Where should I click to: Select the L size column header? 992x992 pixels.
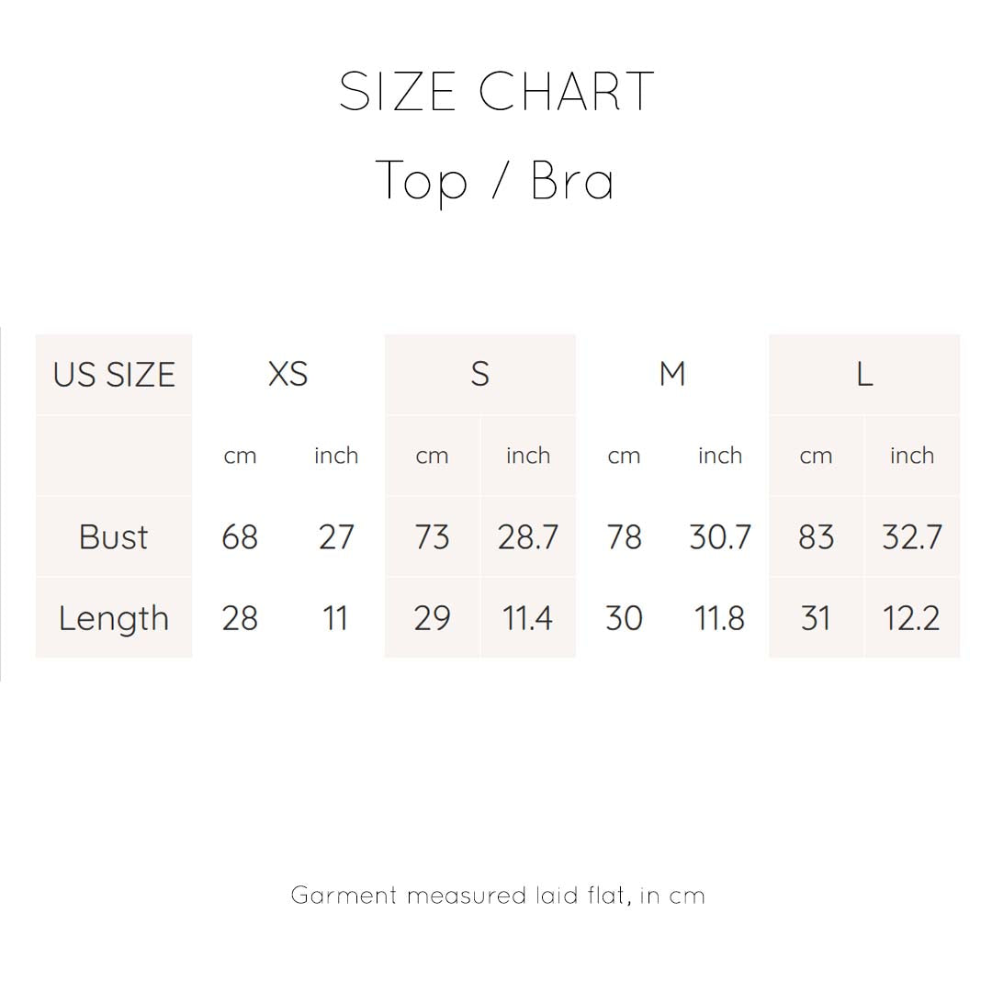tap(864, 375)
